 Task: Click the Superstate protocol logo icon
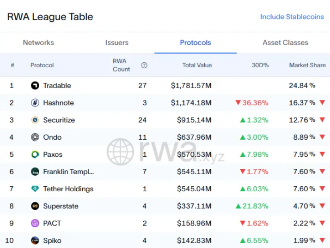pyautogui.click(x=35, y=206)
